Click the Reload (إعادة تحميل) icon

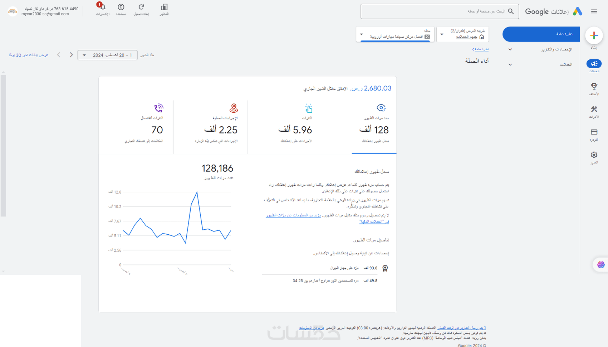(141, 7)
